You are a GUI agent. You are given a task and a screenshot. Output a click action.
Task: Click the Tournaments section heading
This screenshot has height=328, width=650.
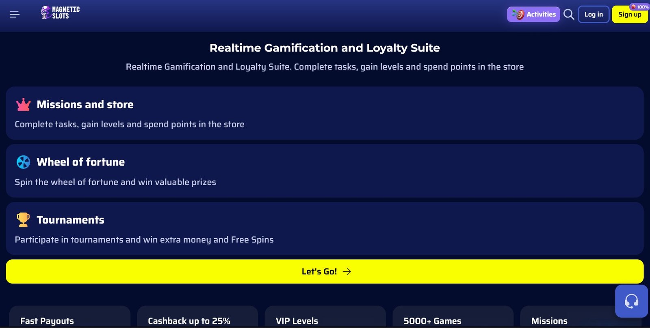point(70,220)
